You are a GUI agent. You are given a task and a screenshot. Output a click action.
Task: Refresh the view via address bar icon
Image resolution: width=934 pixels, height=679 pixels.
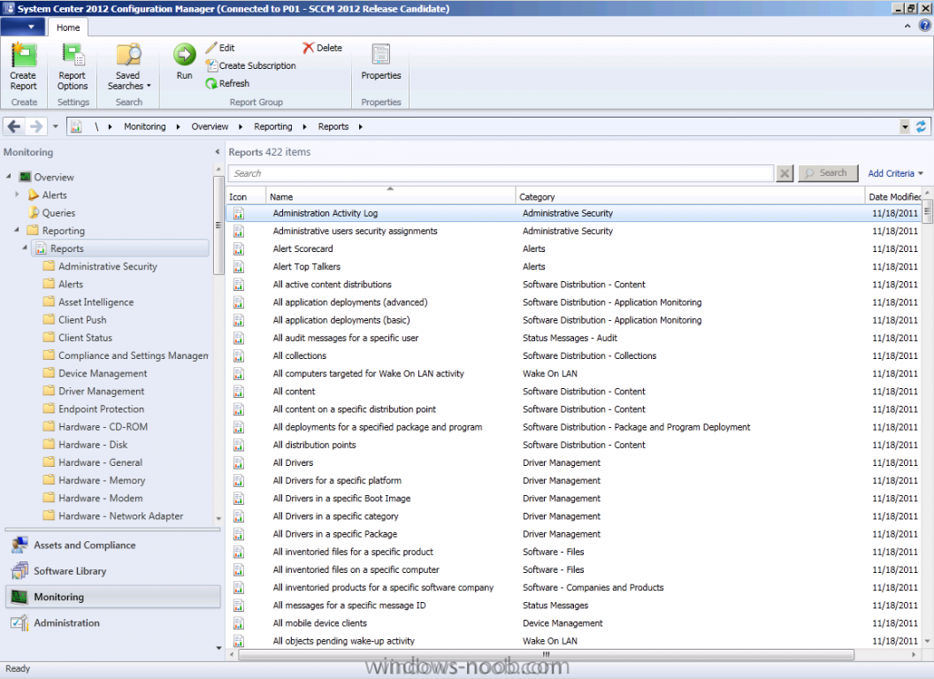click(x=921, y=126)
